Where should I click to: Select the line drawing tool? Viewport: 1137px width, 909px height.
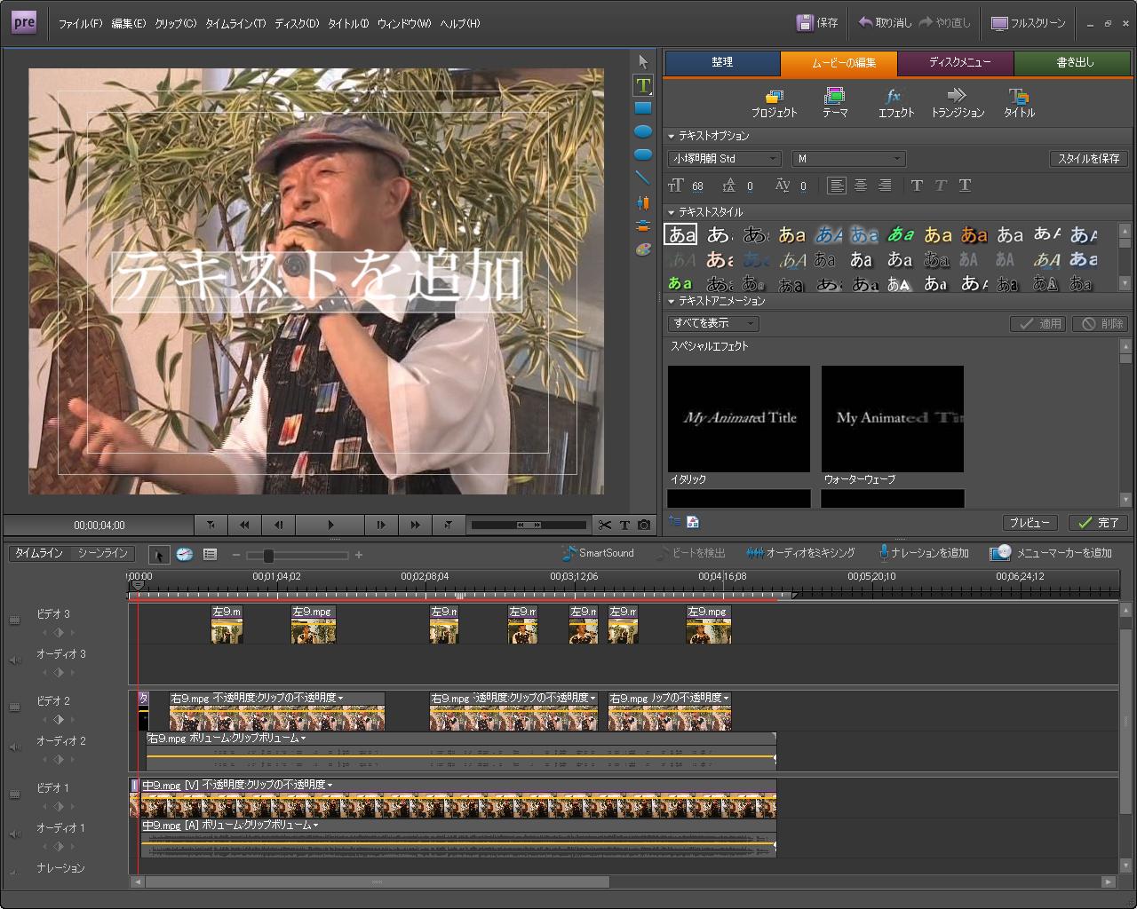643,178
